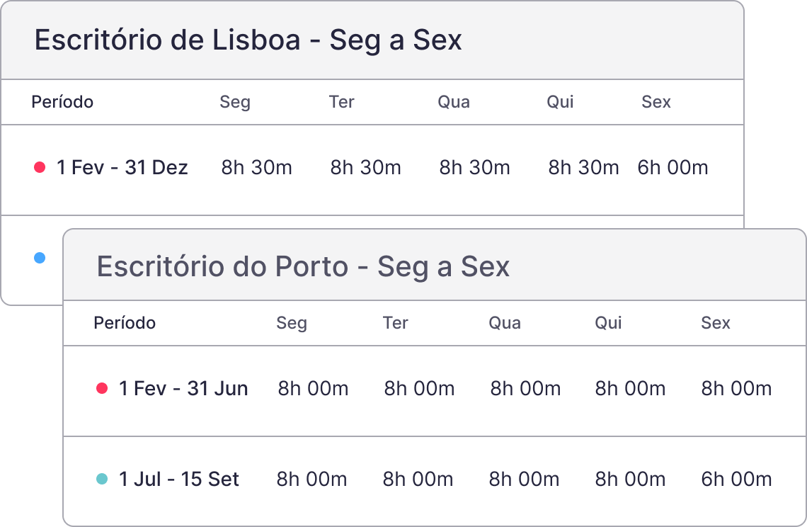Click the Sex column header in Lisboa table

(656, 102)
